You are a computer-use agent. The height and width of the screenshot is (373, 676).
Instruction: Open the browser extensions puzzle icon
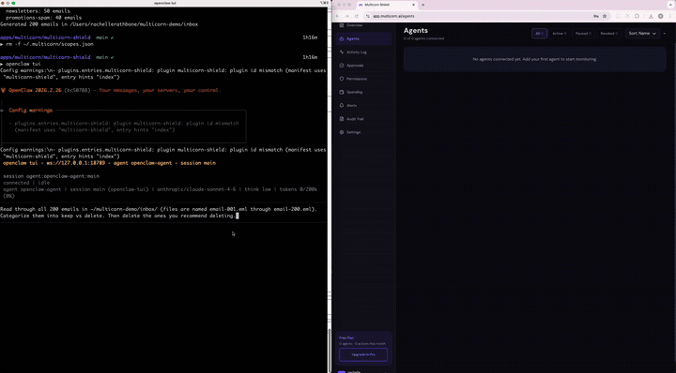point(637,16)
